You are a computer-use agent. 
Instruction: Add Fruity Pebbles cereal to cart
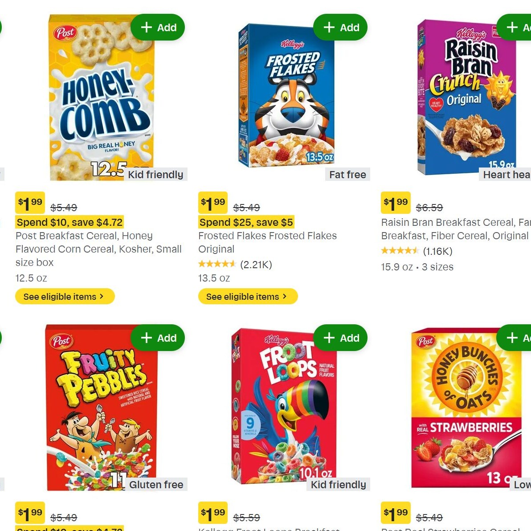(x=158, y=338)
